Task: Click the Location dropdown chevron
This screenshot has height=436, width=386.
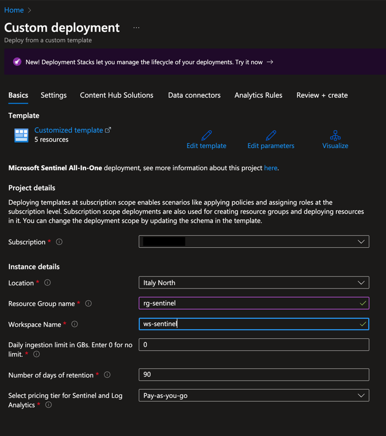Action: tap(361, 283)
